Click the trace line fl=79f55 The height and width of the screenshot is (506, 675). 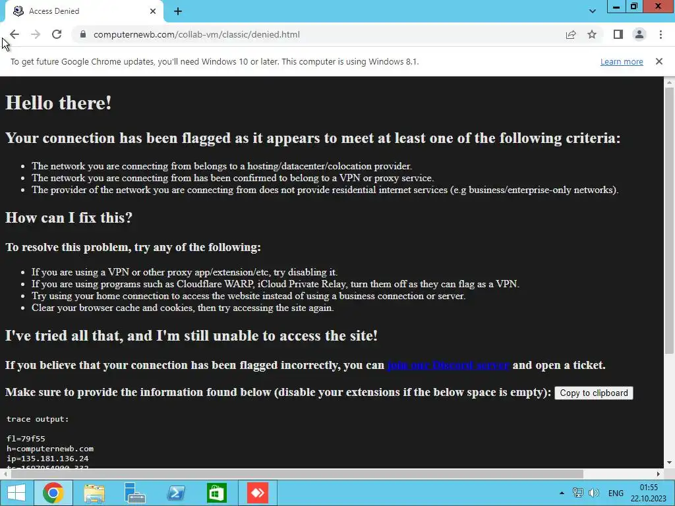pos(26,439)
